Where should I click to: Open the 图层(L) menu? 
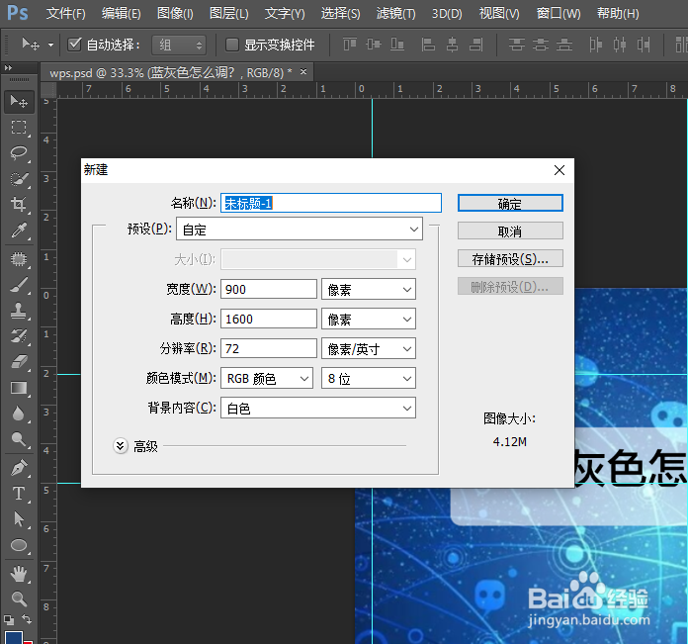tap(229, 14)
